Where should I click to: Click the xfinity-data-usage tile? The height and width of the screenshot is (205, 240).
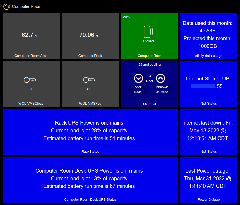208,36
